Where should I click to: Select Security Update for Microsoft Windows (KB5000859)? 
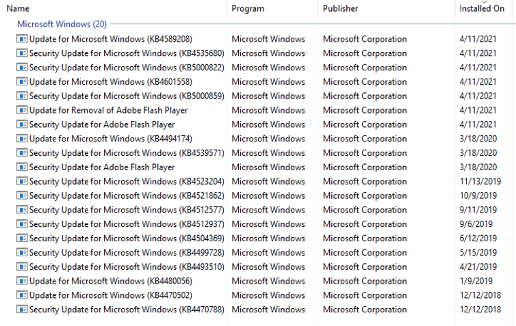127,96
